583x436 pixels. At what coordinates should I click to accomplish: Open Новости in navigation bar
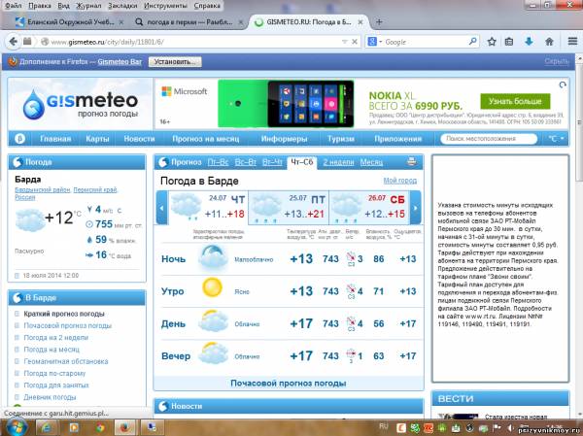[139, 139]
